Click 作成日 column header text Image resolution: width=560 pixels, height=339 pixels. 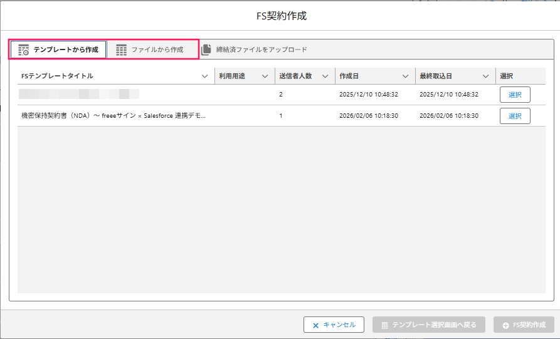tap(349, 76)
